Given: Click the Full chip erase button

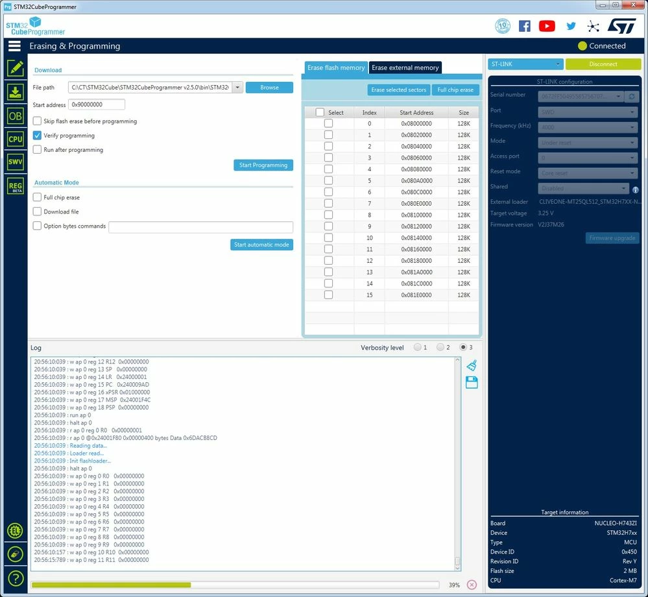Looking at the screenshot, I should tap(455, 90).
